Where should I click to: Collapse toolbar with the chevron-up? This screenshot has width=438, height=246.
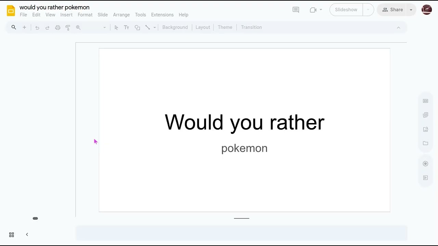398,27
